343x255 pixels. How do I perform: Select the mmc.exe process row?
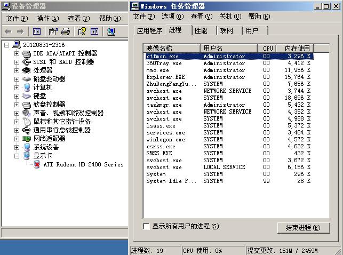pyautogui.click(x=229, y=70)
